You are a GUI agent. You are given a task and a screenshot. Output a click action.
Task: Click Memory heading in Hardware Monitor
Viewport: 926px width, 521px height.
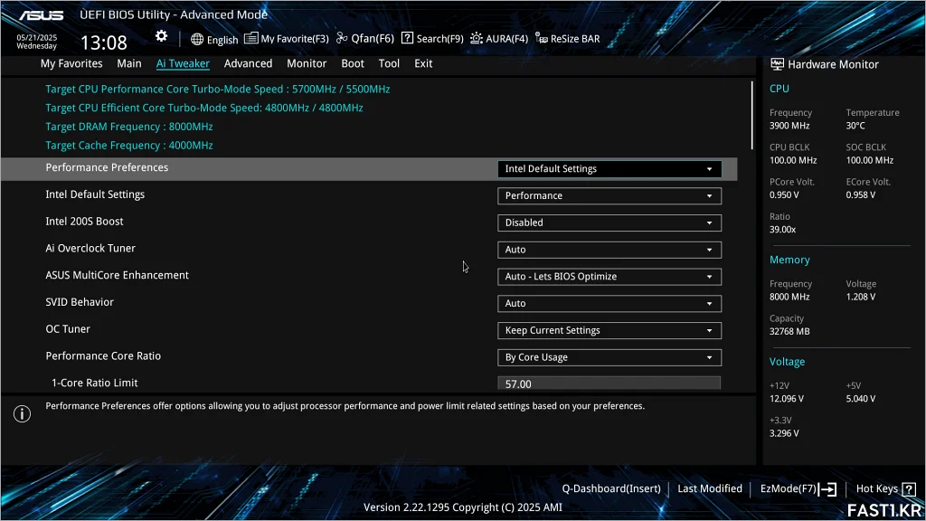(789, 260)
